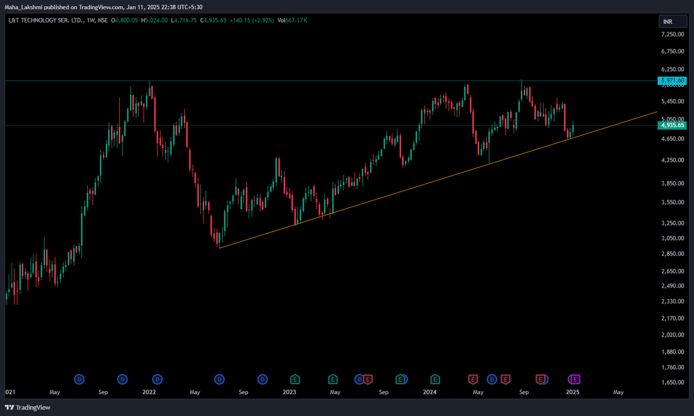Click the +140.15 (+2.92%) change value
The width and height of the screenshot is (694, 416).
(x=252, y=20)
